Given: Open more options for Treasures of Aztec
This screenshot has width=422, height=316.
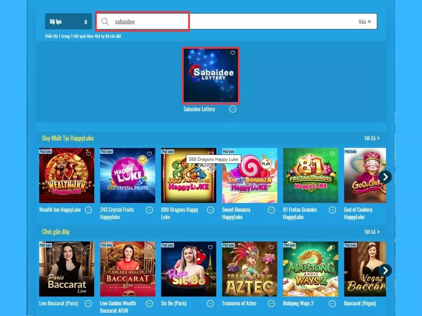Looking at the screenshot, I should (x=271, y=303).
